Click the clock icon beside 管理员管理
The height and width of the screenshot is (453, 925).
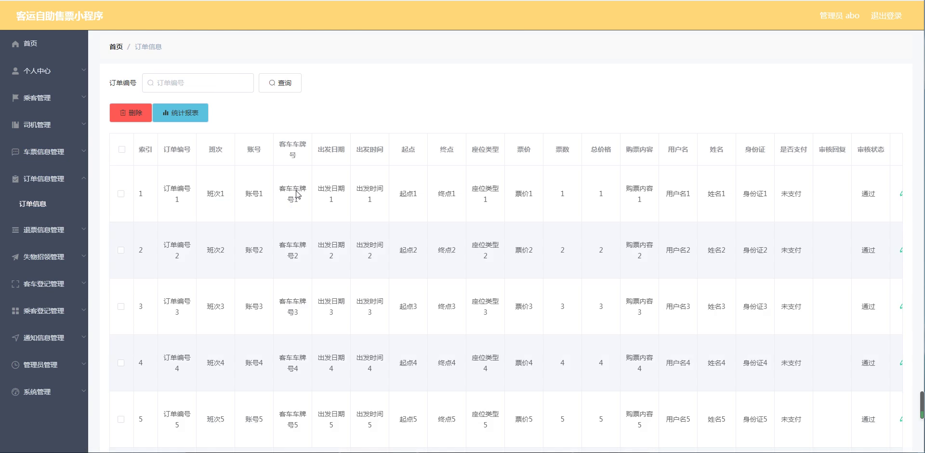tap(15, 365)
